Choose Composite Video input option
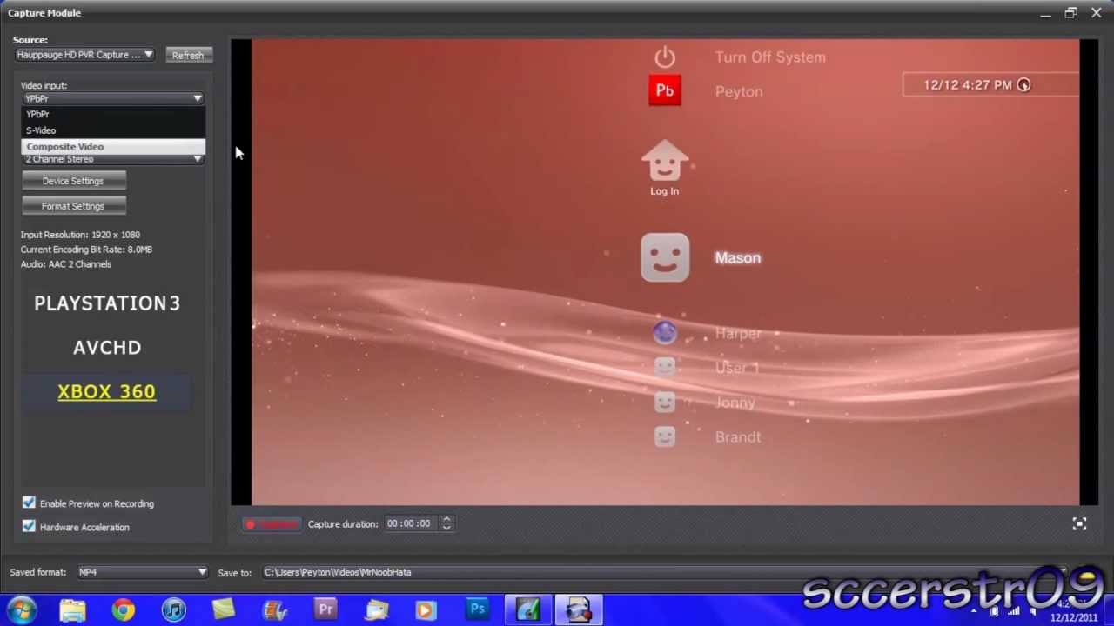The height and width of the screenshot is (626, 1114). (113, 147)
